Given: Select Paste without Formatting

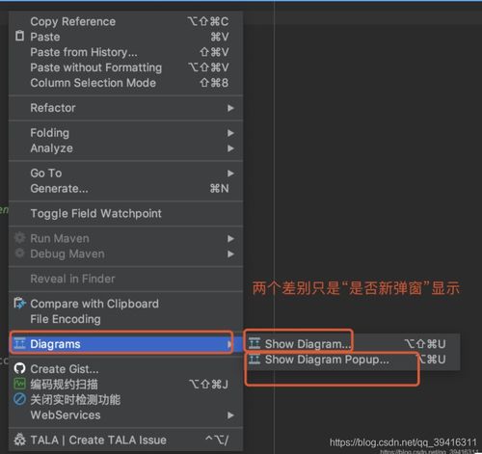Looking at the screenshot, I should tap(126, 67).
